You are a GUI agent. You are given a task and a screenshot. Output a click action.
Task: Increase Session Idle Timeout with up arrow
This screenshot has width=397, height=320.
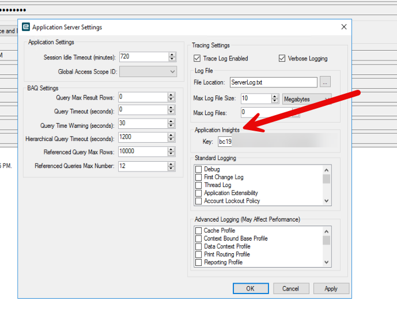click(172, 54)
